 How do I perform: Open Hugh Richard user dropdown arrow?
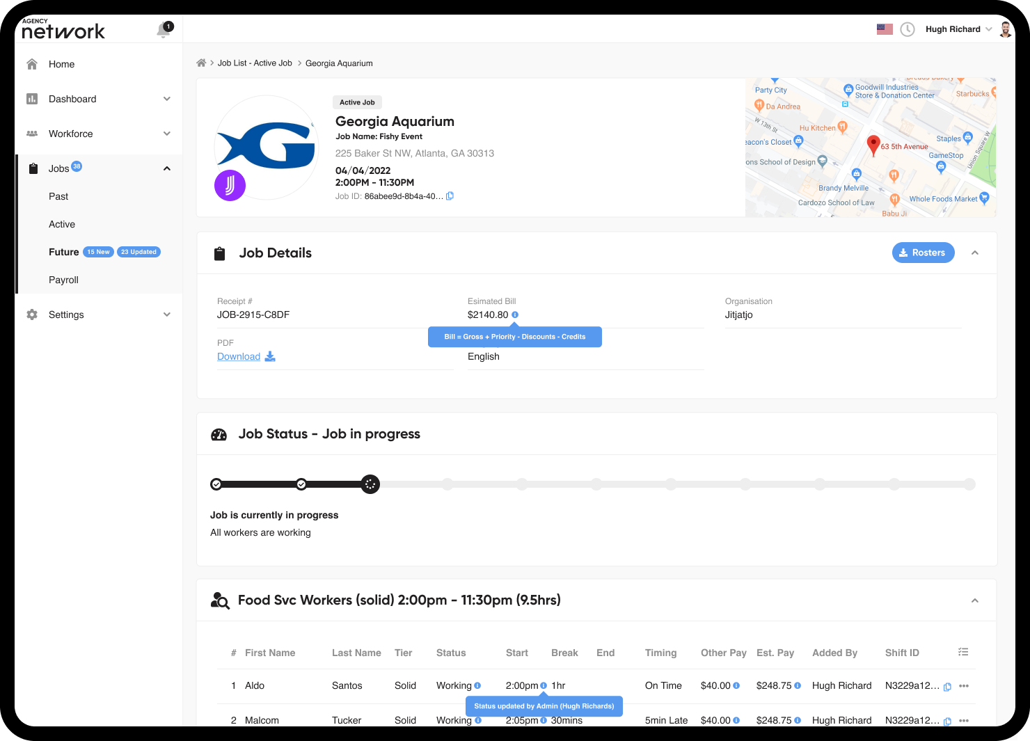coord(989,29)
